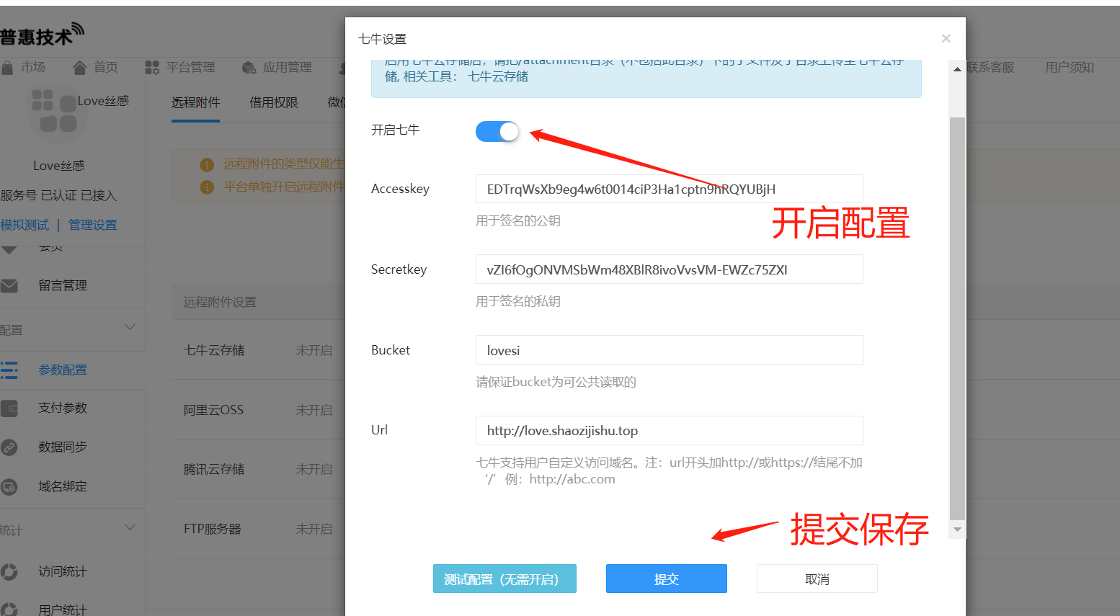
Task: Click 未开启 status in 阿里云OSS row
Action: point(314,410)
